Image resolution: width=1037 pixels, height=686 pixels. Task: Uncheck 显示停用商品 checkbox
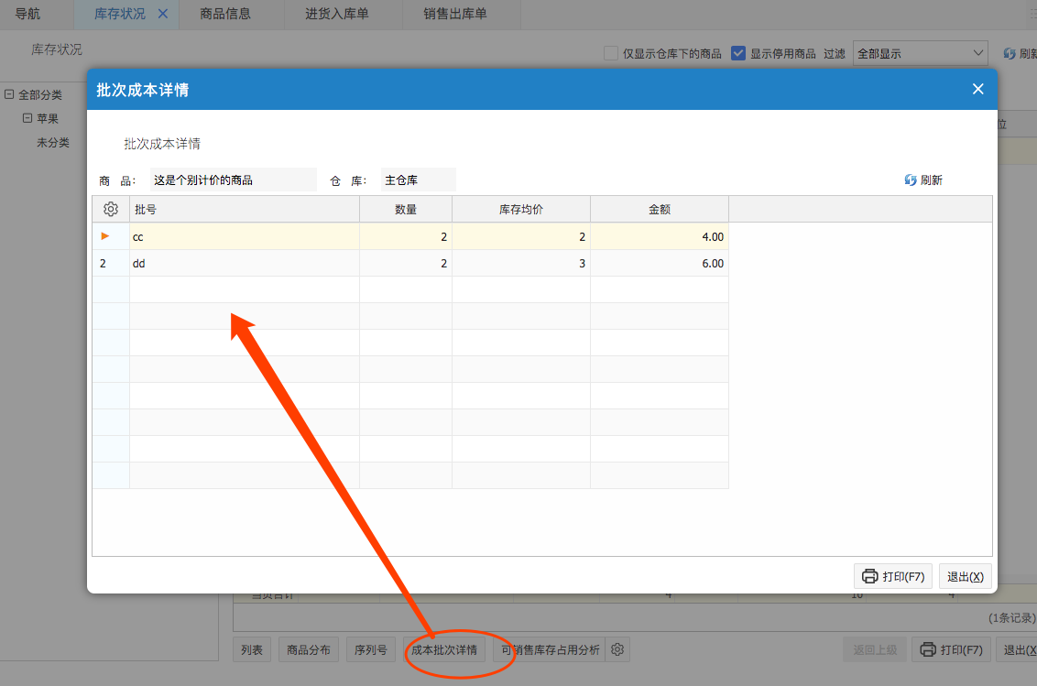738,54
